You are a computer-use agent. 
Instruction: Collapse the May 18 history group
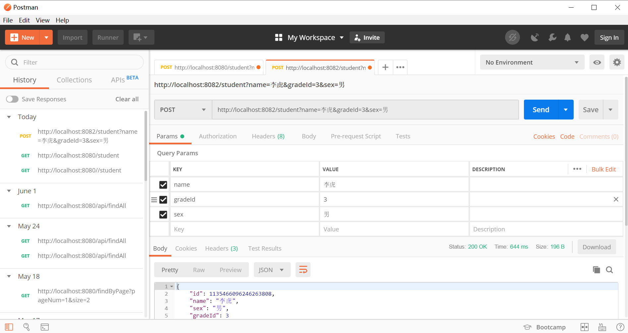point(9,276)
